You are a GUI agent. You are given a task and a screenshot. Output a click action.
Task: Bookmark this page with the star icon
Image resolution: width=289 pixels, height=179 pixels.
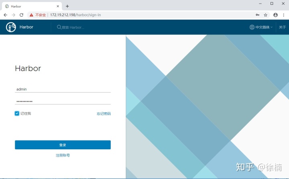[x=265, y=15]
